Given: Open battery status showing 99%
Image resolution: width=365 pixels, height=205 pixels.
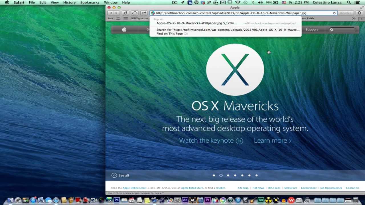Looking at the screenshot, I should [x=272, y=3].
